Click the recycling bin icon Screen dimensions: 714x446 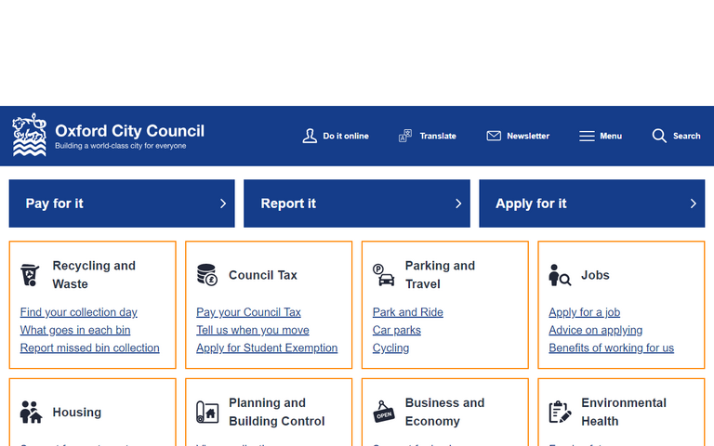pyautogui.click(x=31, y=275)
